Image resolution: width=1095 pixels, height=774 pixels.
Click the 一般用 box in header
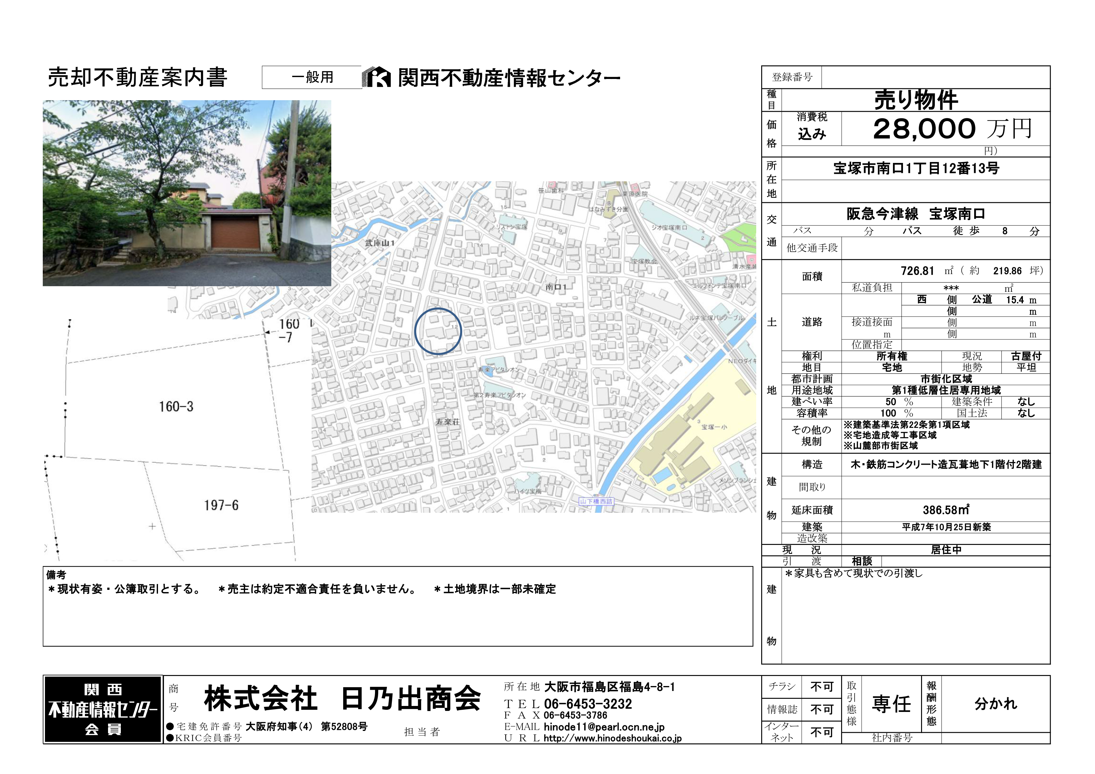[312, 77]
